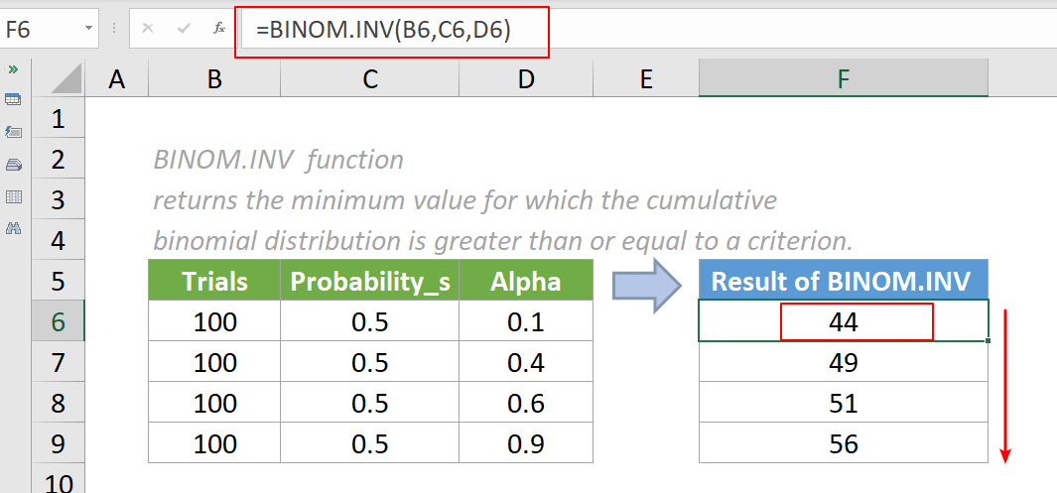Select the row 6 header
Image resolution: width=1057 pixels, height=493 pixels.
coord(58,321)
